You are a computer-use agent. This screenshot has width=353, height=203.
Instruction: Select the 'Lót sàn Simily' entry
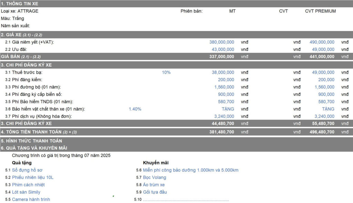26,192
